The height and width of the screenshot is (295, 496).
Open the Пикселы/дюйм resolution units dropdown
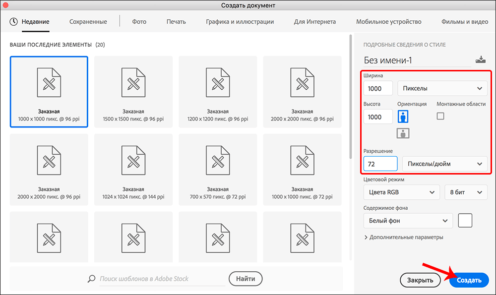click(x=444, y=163)
